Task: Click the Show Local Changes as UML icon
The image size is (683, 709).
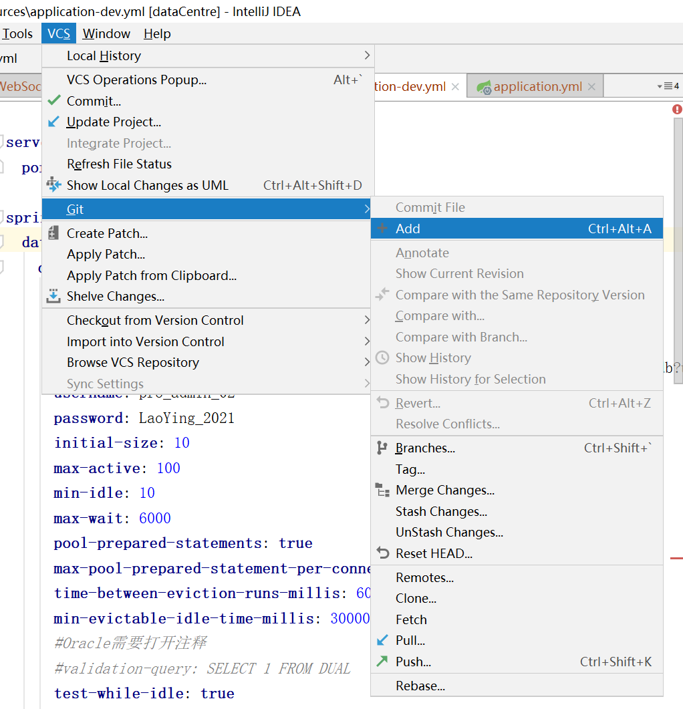Action: 53,184
